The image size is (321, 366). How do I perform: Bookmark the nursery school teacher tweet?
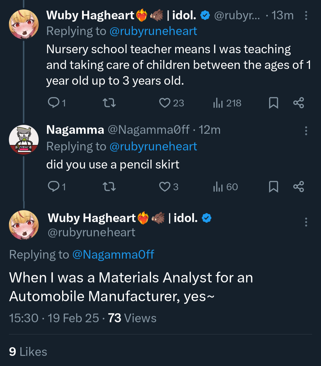click(273, 103)
